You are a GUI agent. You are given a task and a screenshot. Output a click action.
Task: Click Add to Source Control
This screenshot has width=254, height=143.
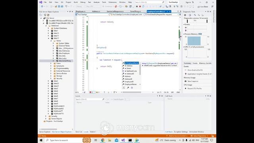(177, 136)
